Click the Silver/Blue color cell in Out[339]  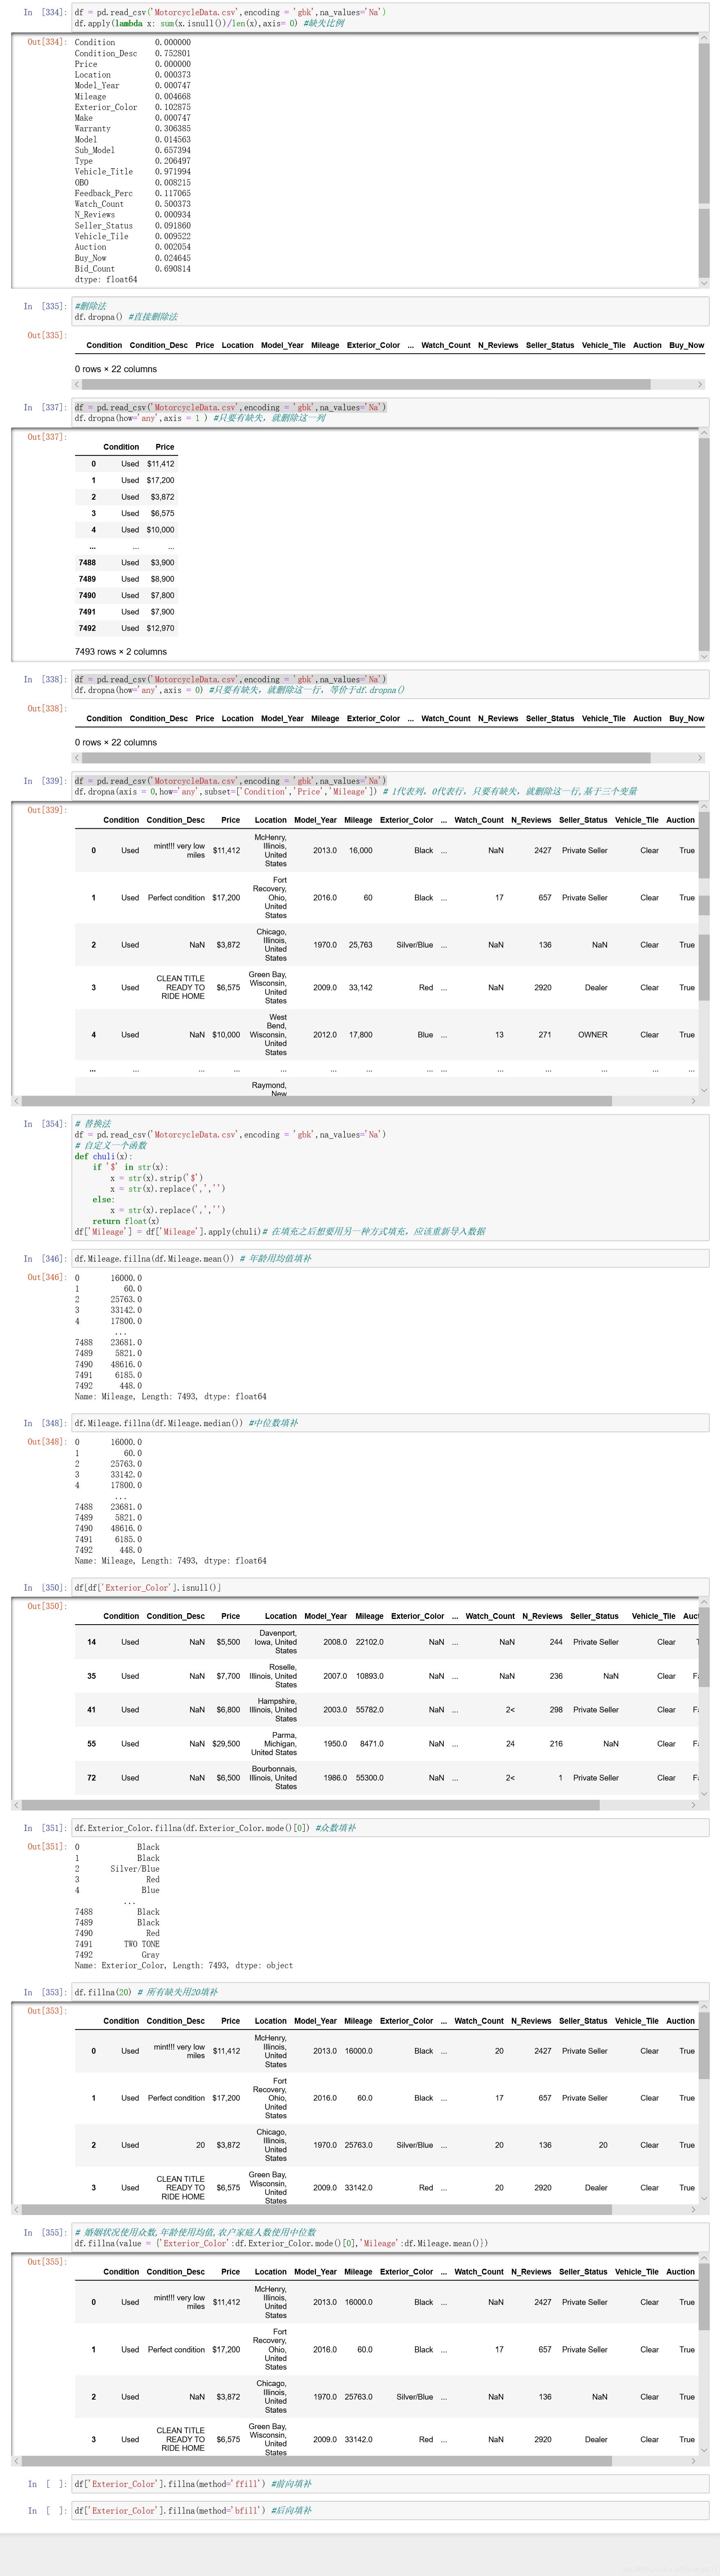(414, 945)
